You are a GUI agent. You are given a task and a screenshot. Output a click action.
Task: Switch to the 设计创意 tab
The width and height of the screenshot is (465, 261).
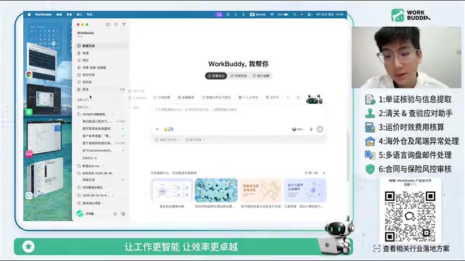(x=262, y=75)
